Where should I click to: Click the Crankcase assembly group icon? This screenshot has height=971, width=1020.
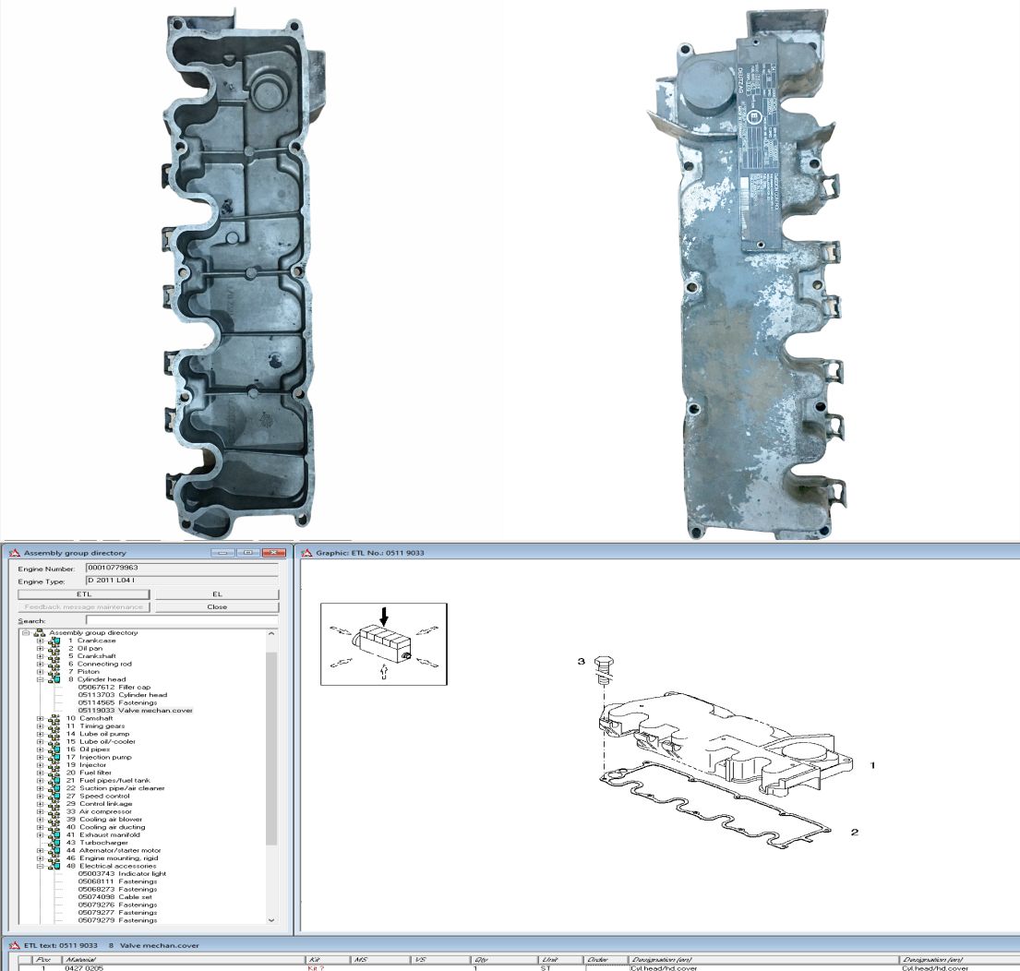click(x=54, y=641)
